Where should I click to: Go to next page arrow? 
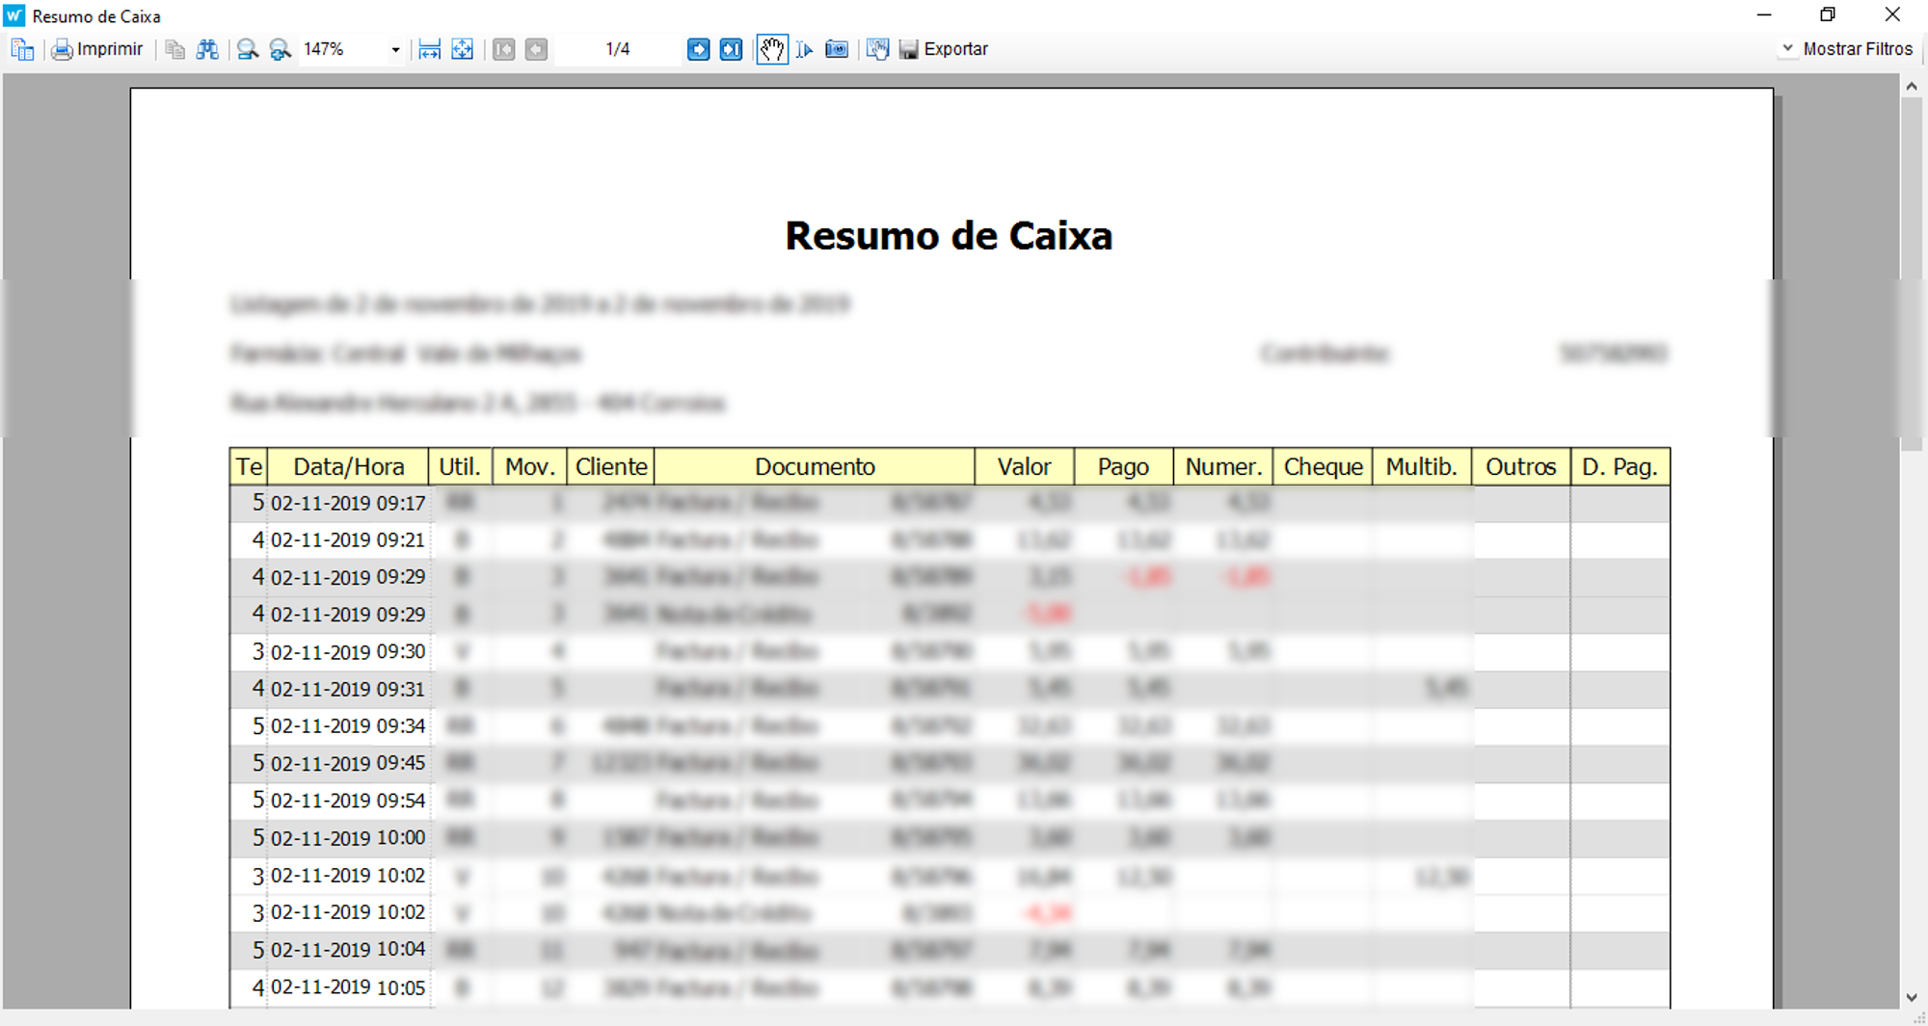pyautogui.click(x=698, y=50)
